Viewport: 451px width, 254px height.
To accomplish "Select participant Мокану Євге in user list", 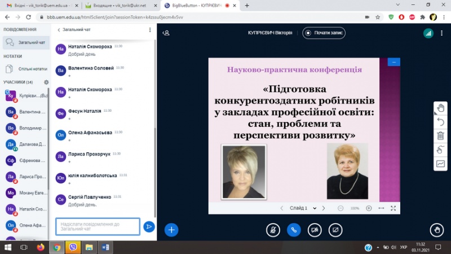I will 26,192.
